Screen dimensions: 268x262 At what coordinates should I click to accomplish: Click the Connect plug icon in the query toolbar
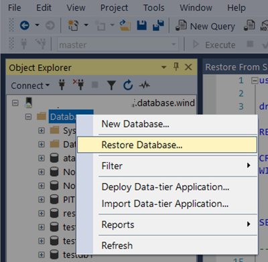pos(23,44)
